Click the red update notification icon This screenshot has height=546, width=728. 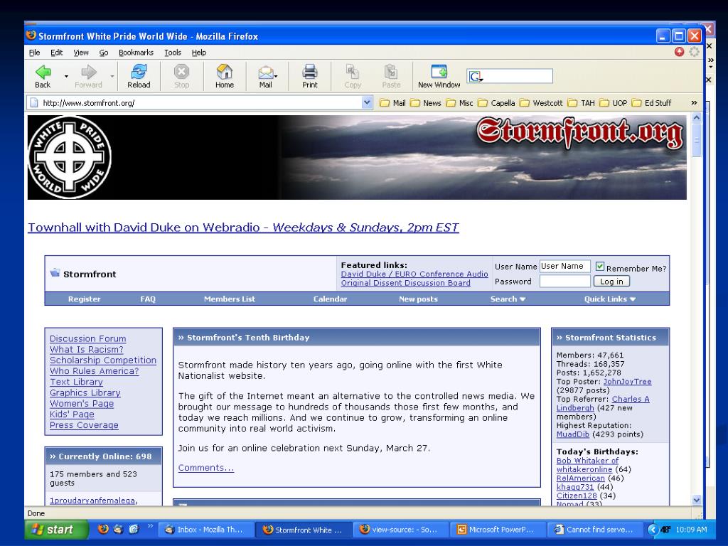click(679, 52)
